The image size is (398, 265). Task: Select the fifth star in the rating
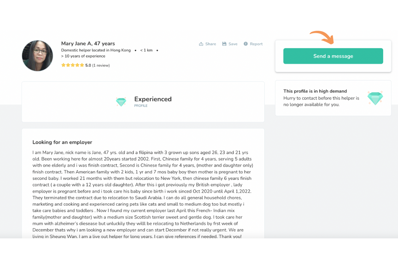(x=82, y=65)
